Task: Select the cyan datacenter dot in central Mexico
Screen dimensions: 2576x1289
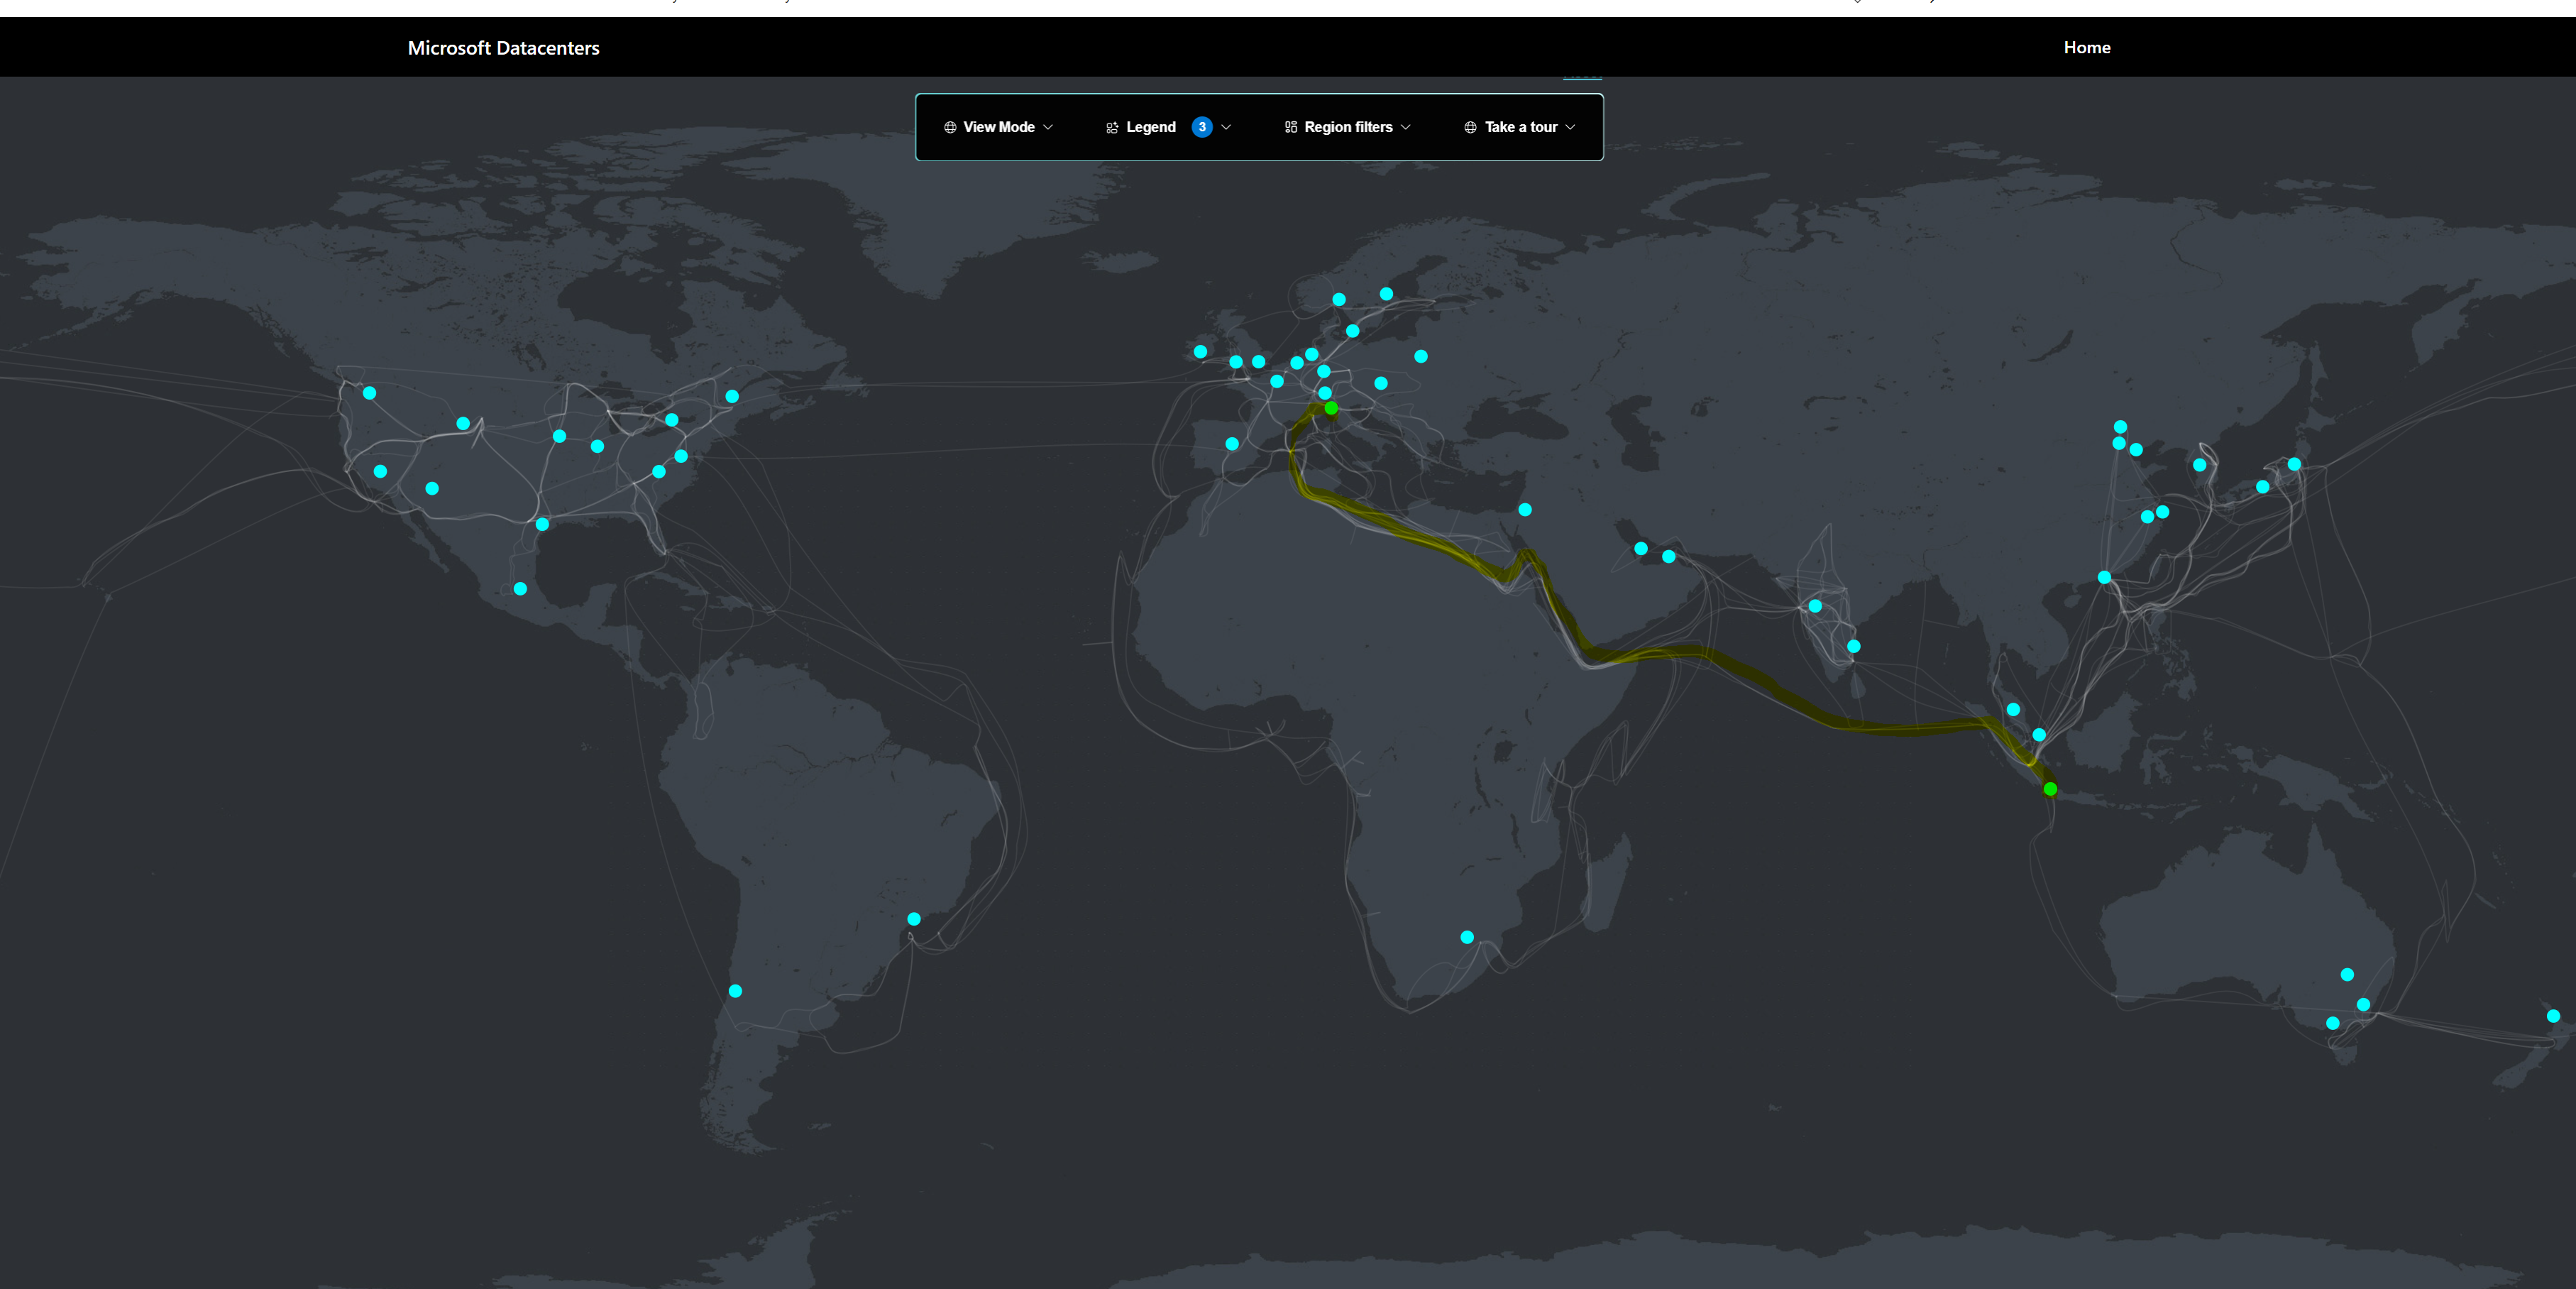Action: [x=520, y=589]
